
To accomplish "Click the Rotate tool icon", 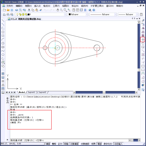I will point(143,43).
